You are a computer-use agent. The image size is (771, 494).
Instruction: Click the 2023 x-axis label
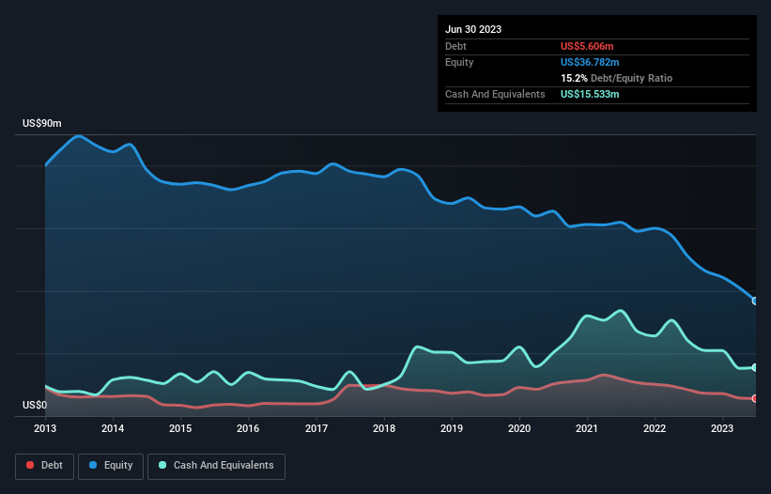722,428
